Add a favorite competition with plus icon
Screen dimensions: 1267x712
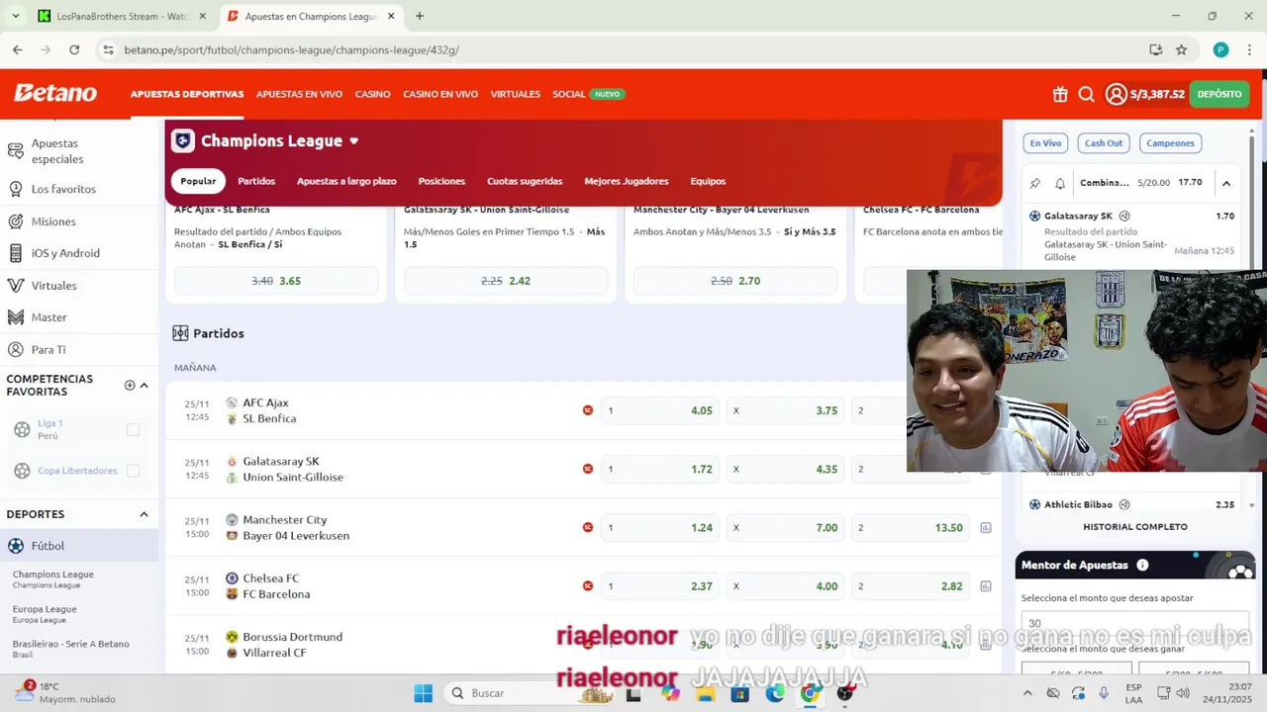130,386
